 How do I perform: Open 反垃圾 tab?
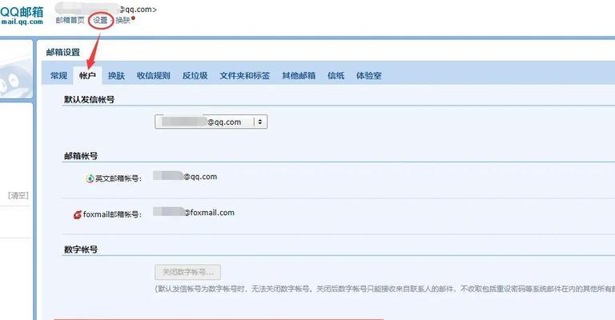point(195,75)
